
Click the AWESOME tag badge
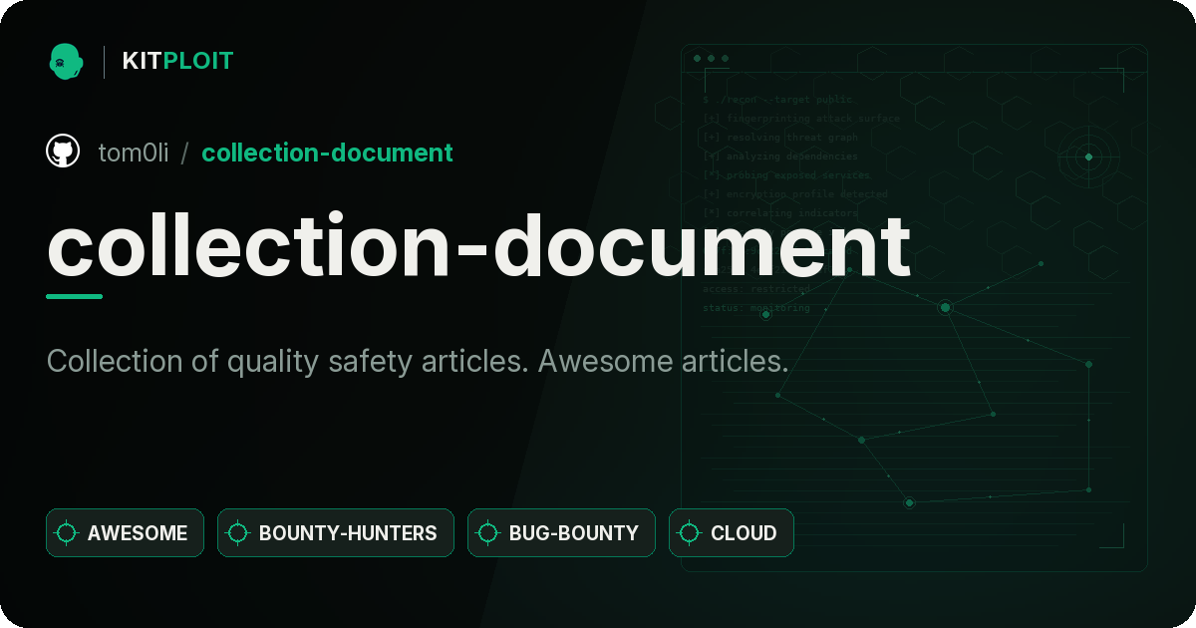(x=125, y=532)
